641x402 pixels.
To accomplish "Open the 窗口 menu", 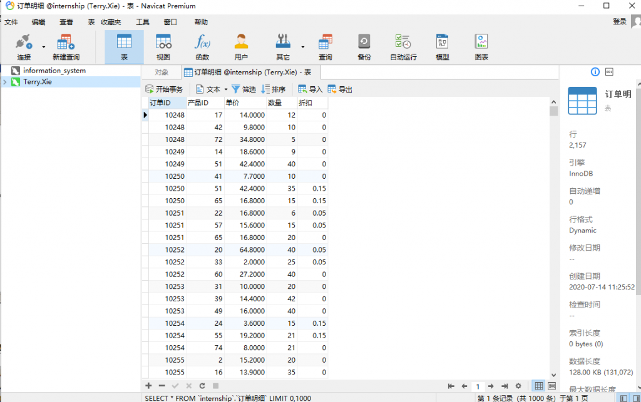I will [x=170, y=22].
